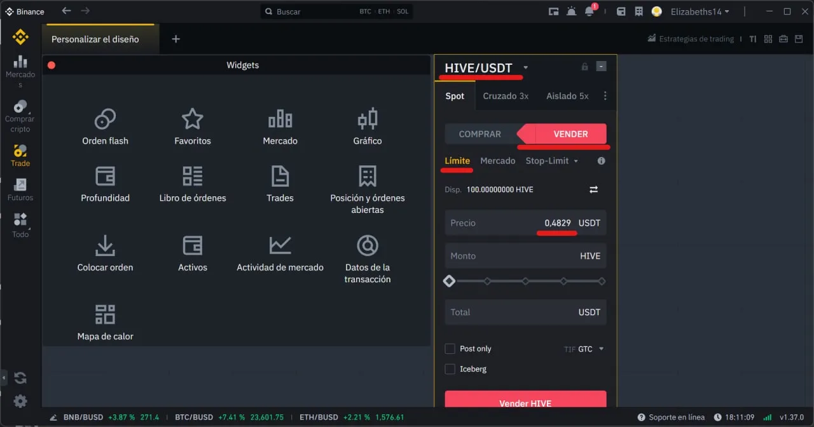Select the Aislado 5x tab
This screenshot has width=814, height=427.
[x=567, y=96]
